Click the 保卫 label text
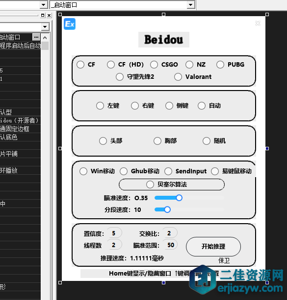The width and height of the screenshot is (287, 300). (x=224, y=260)
